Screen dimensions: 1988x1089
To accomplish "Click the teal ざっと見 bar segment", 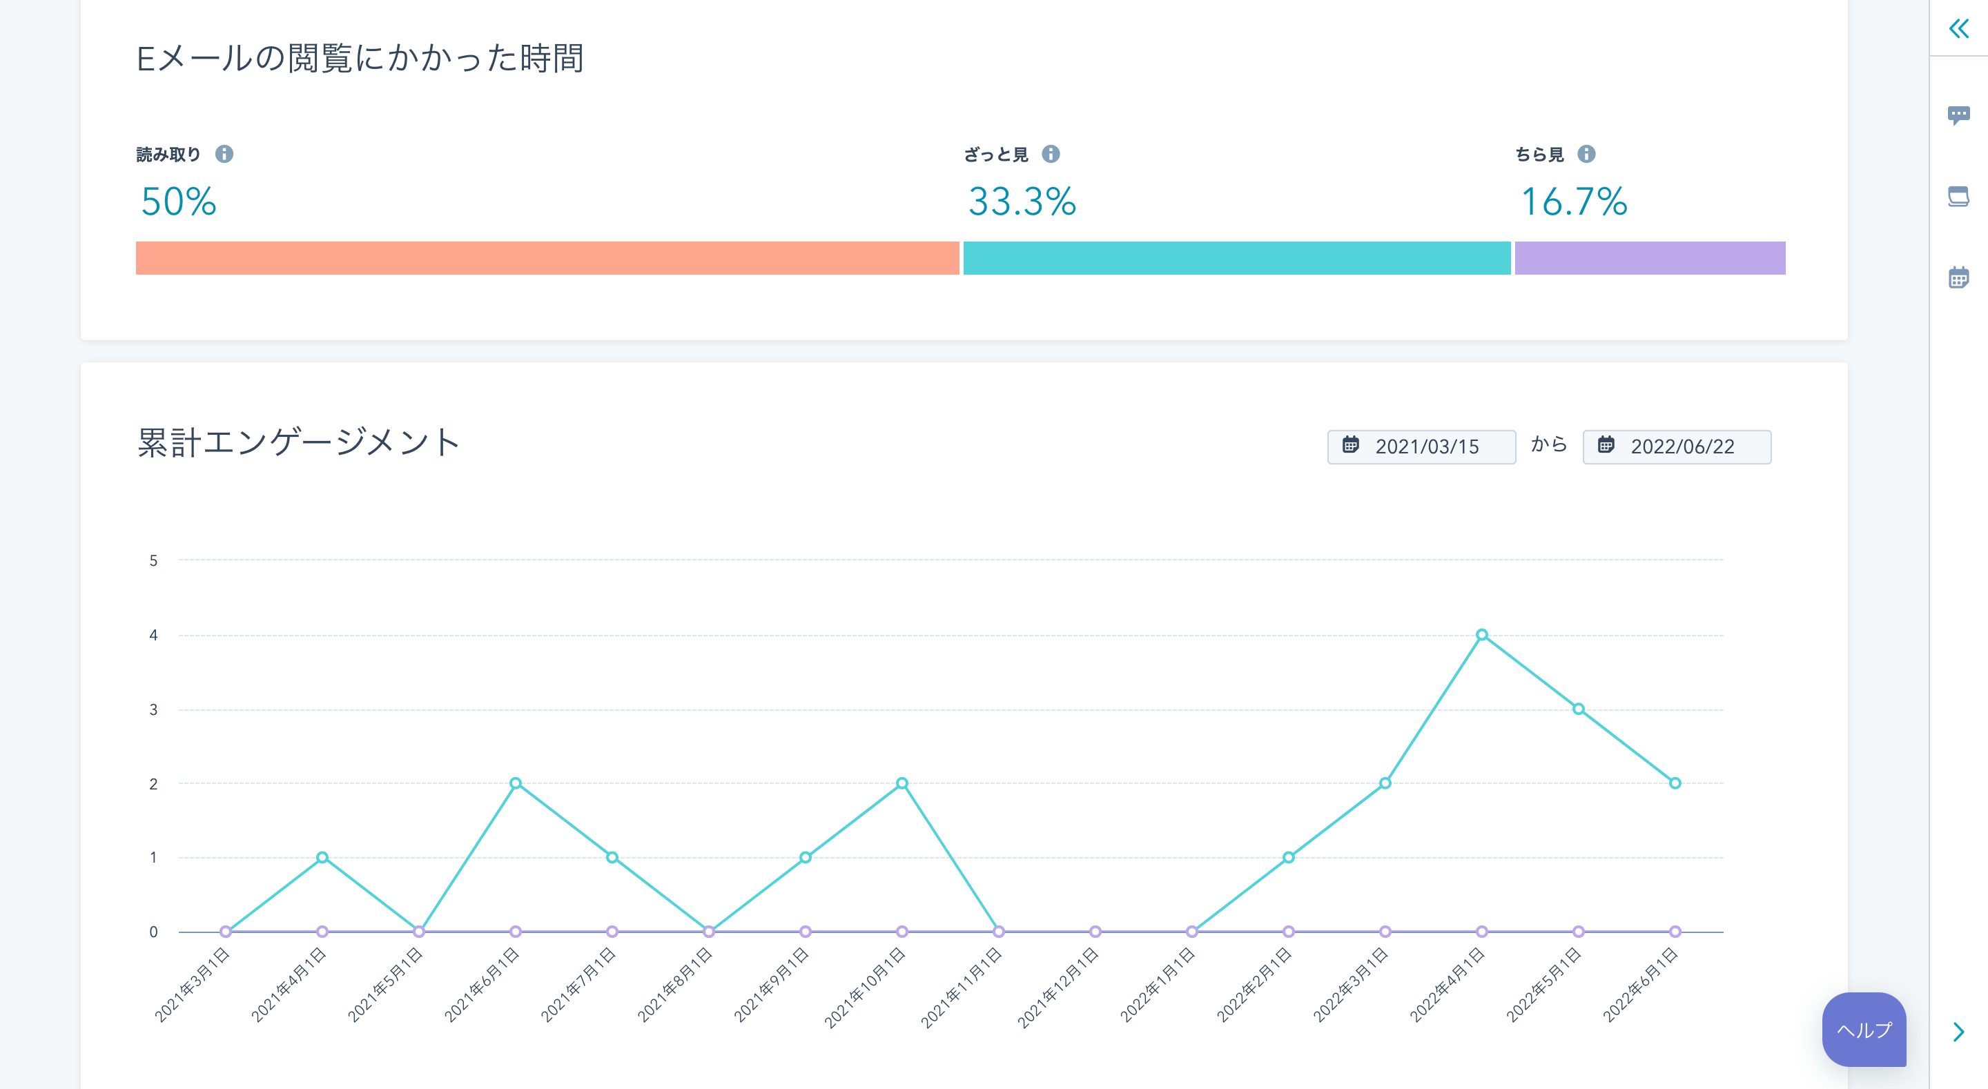I will [x=1236, y=258].
